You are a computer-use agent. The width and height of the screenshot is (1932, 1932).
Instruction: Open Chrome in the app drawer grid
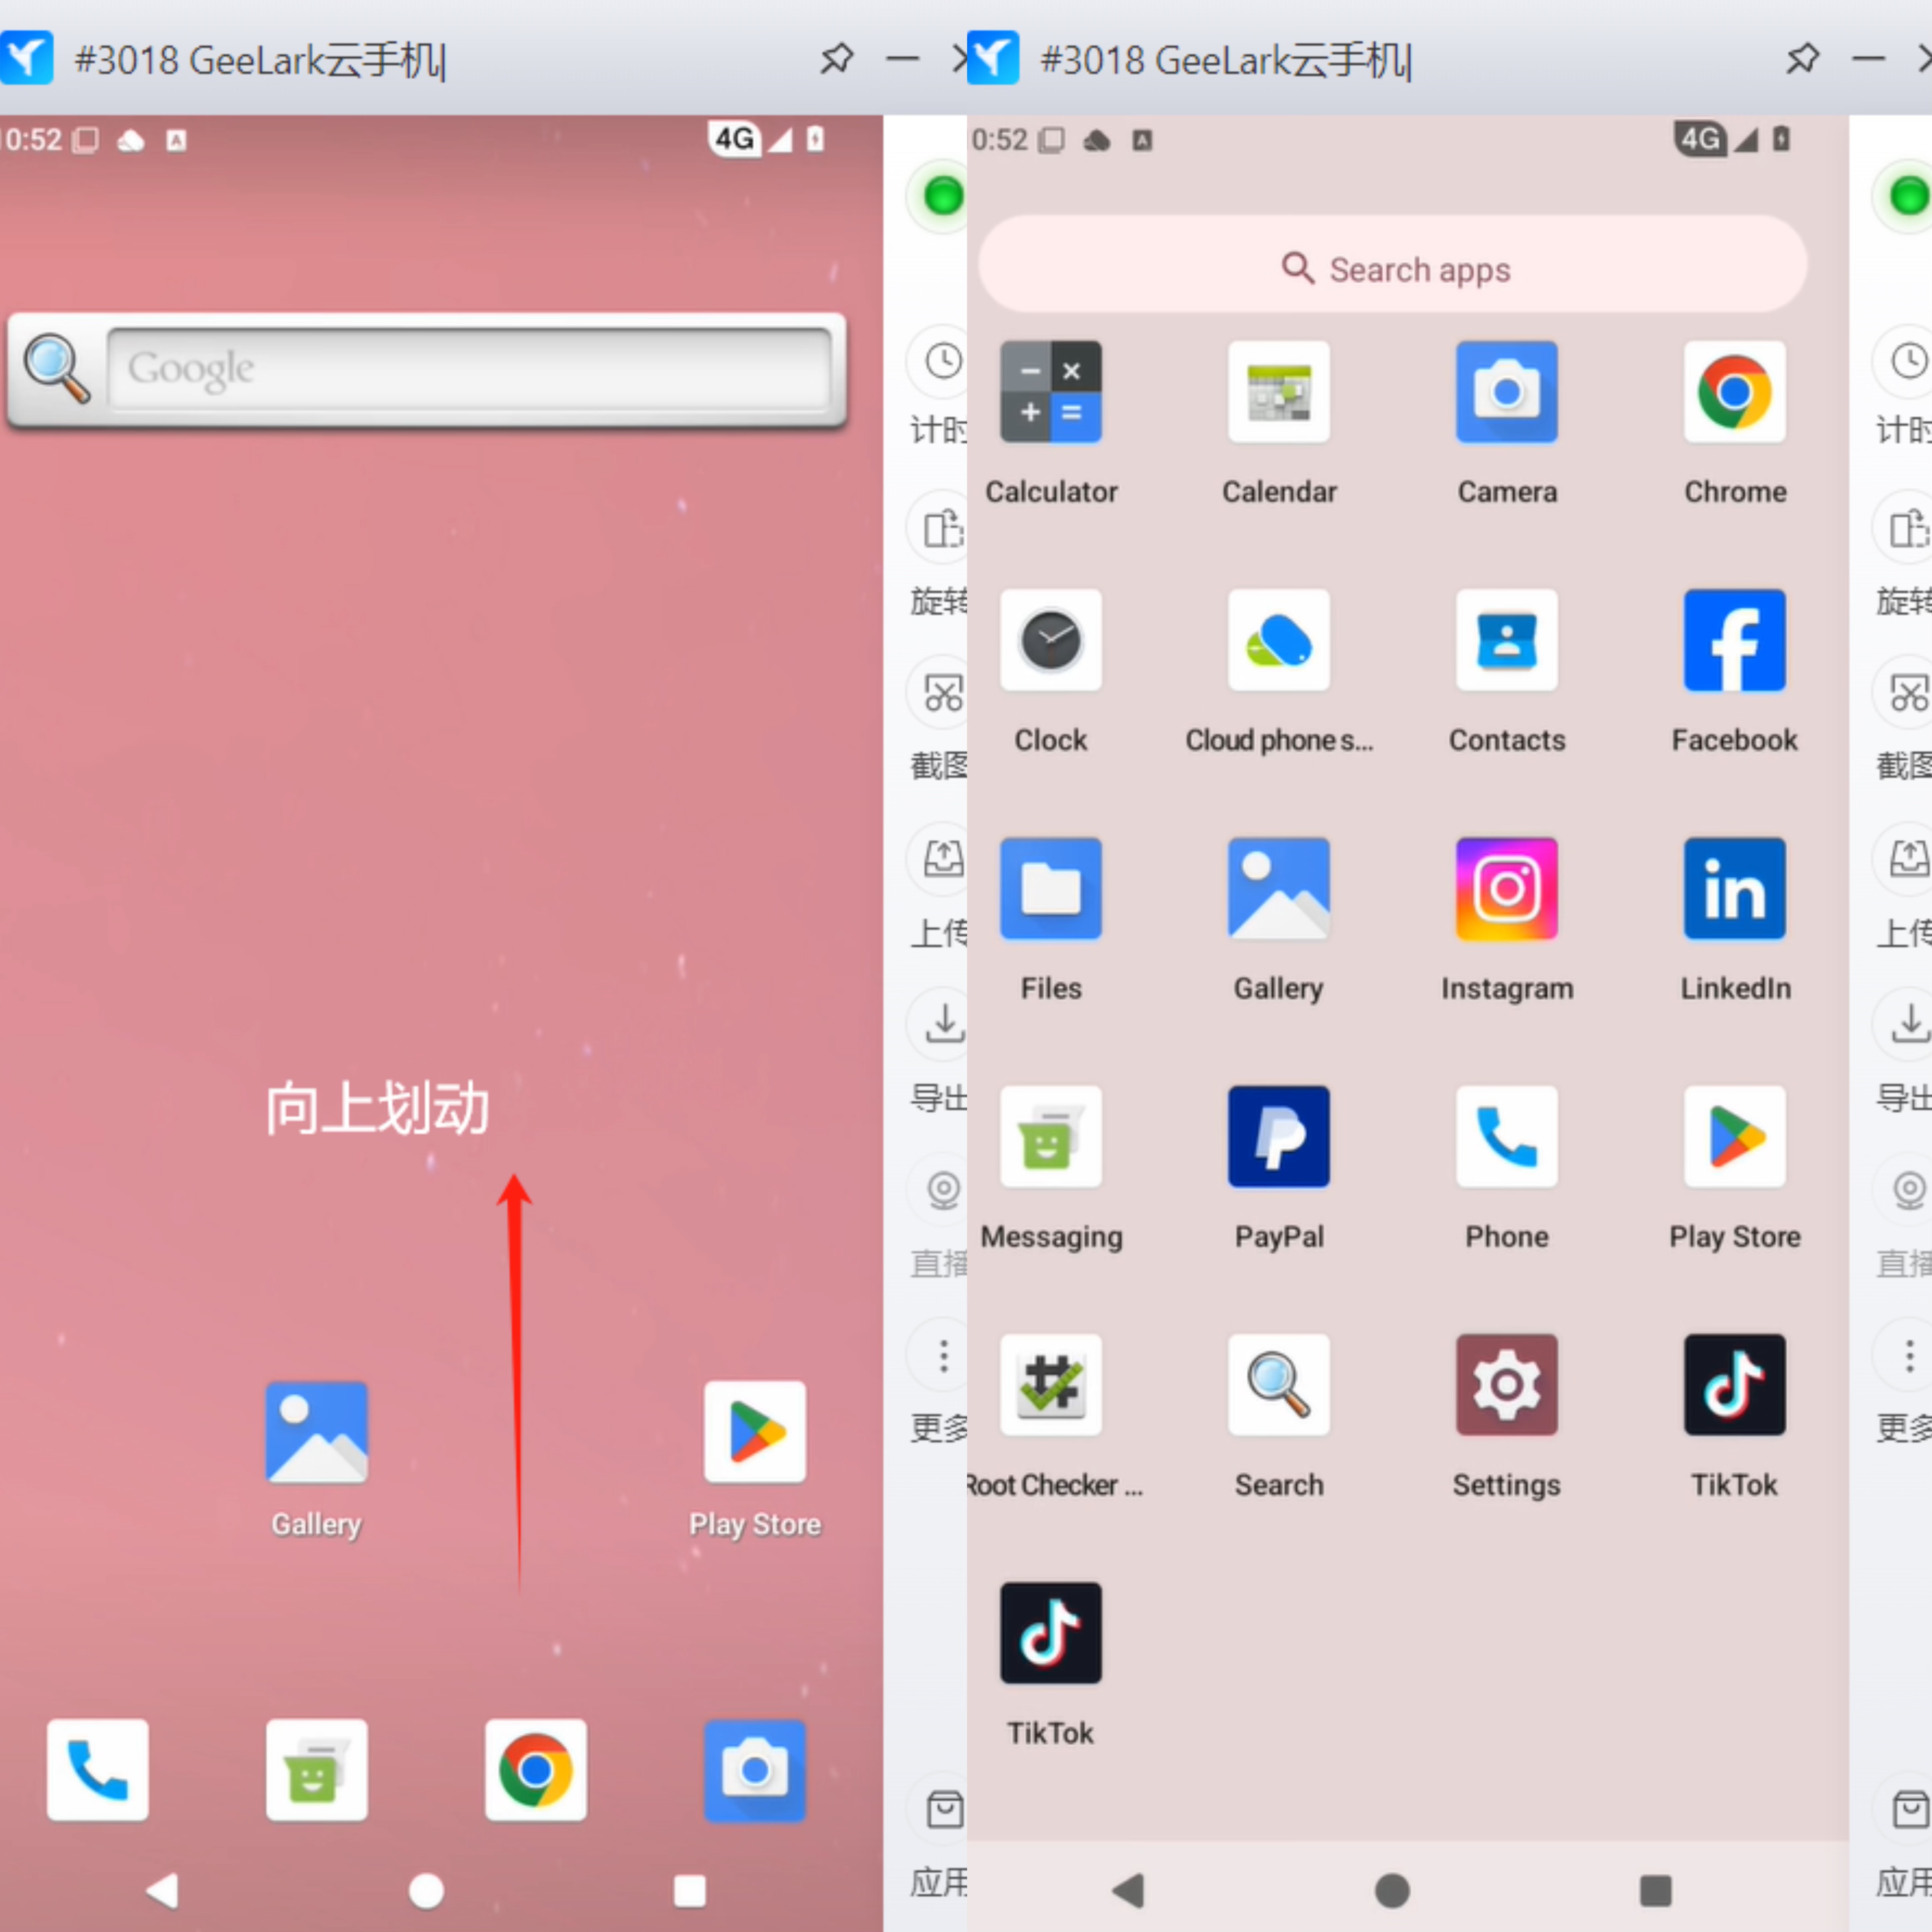[x=1735, y=392]
